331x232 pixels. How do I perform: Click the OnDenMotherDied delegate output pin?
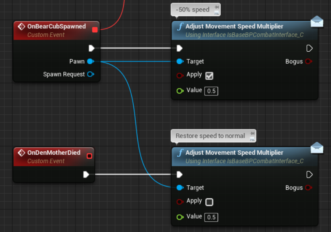[x=89, y=156]
